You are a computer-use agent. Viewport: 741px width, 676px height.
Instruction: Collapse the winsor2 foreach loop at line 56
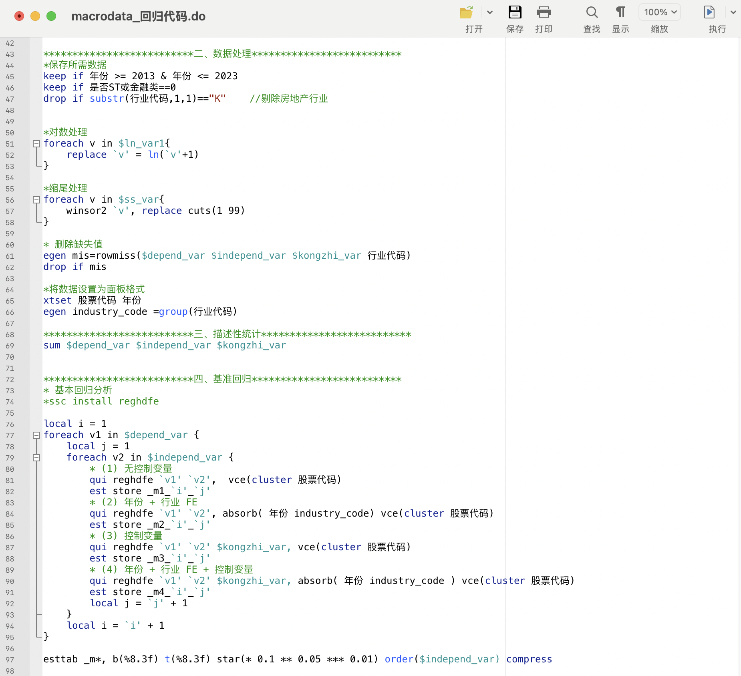(36, 200)
